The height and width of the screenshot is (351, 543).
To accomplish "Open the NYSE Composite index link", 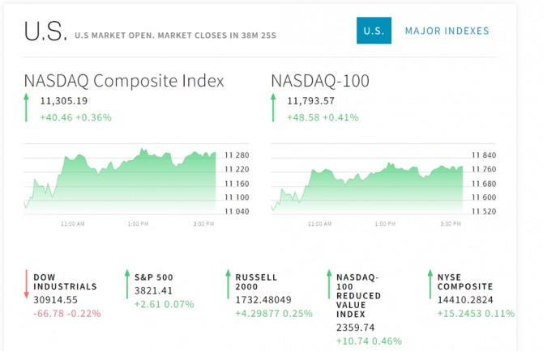I will tap(465, 281).
